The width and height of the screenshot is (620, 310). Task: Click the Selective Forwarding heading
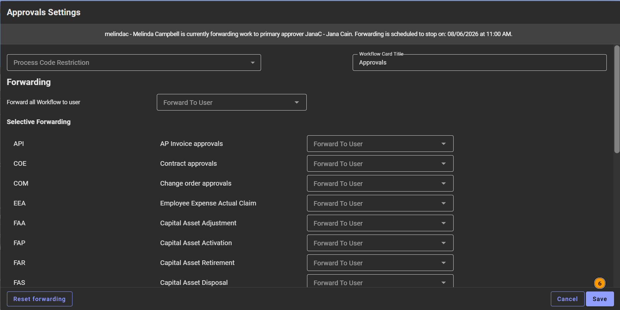click(x=39, y=122)
